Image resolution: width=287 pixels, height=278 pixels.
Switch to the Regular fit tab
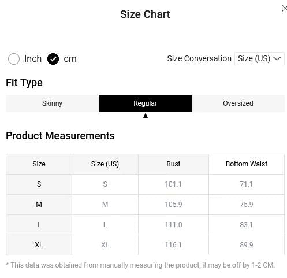coord(145,103)
